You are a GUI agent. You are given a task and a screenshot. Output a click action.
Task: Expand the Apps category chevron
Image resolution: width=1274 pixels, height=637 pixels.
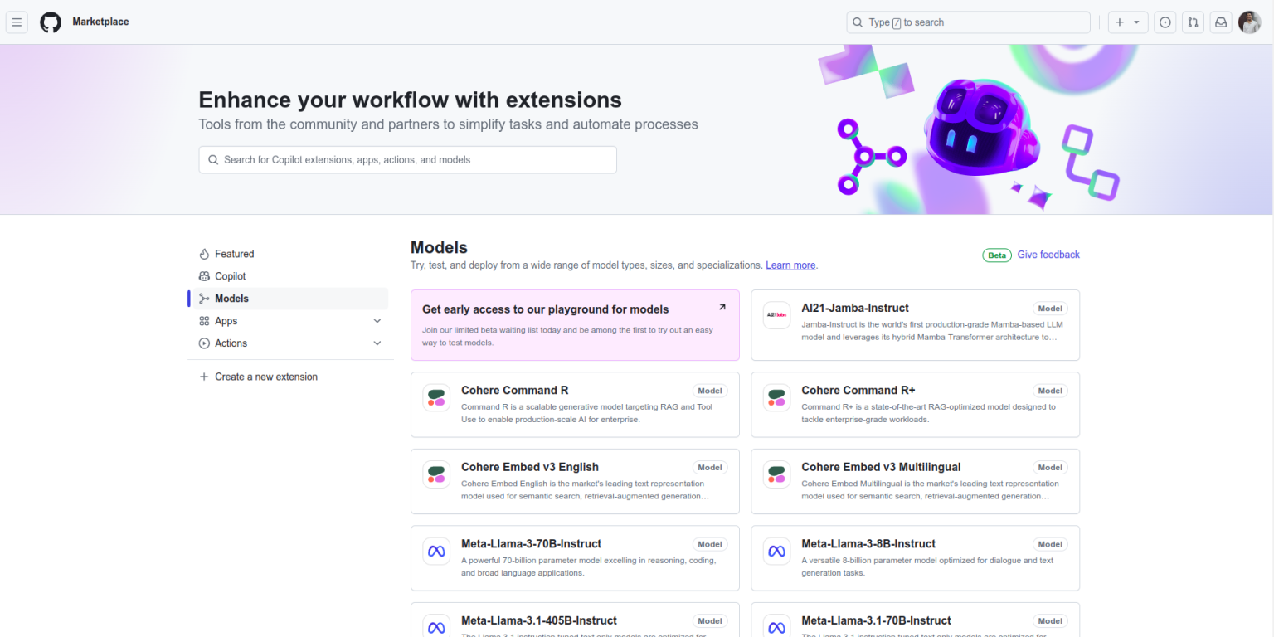(377, 320)
